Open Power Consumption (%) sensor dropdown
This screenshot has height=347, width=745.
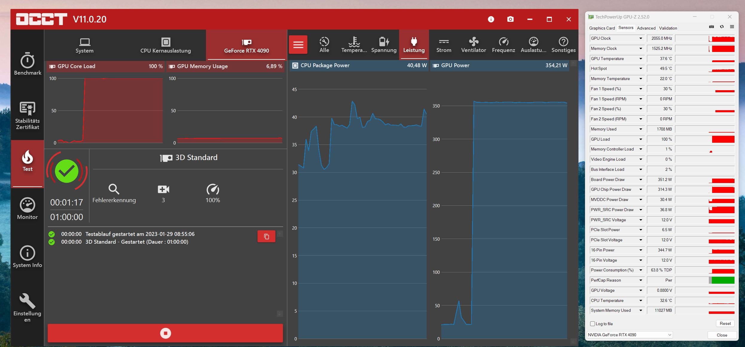641,270
